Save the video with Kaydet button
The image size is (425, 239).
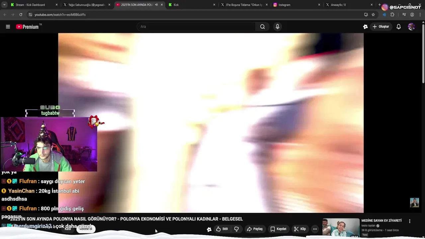[278, 229]
